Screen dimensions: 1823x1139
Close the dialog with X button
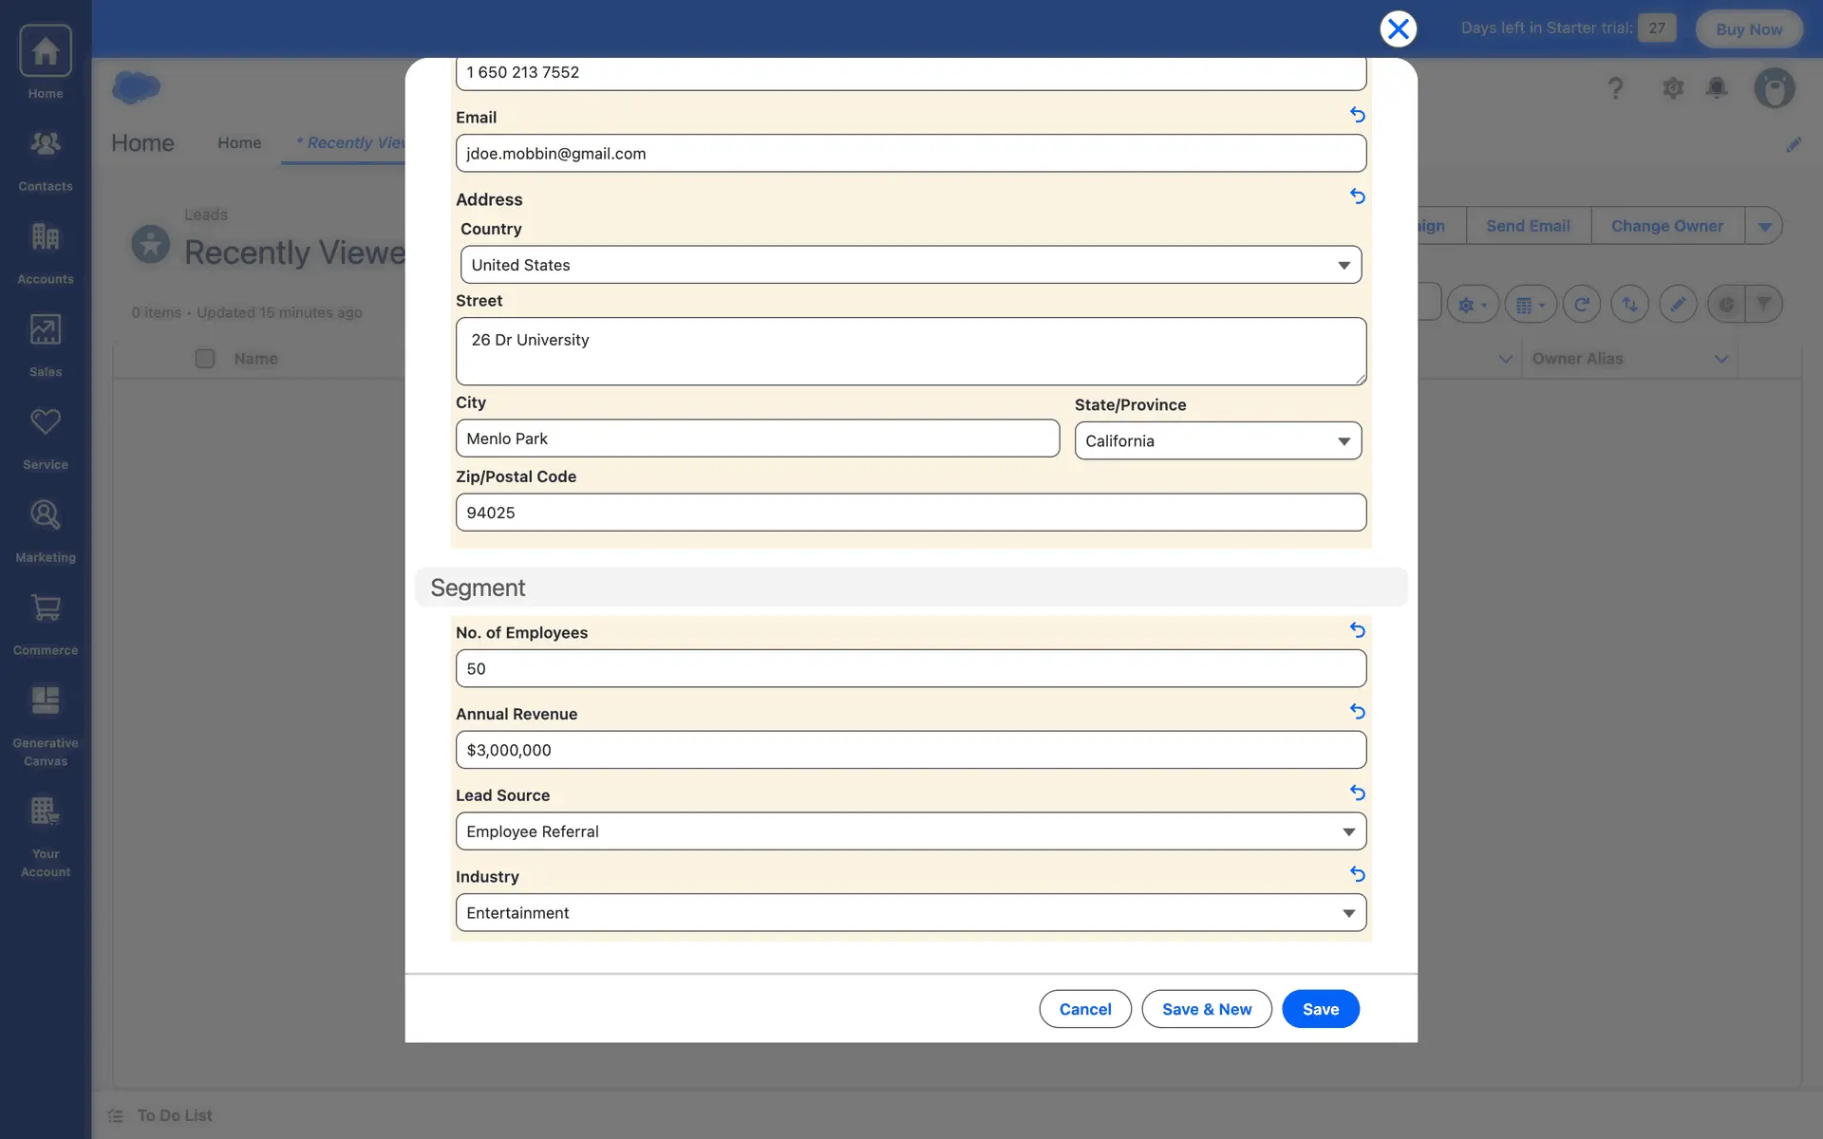point(1398,28)
